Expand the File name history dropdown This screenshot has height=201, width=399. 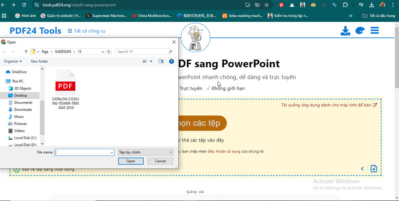tap(112, 152)
